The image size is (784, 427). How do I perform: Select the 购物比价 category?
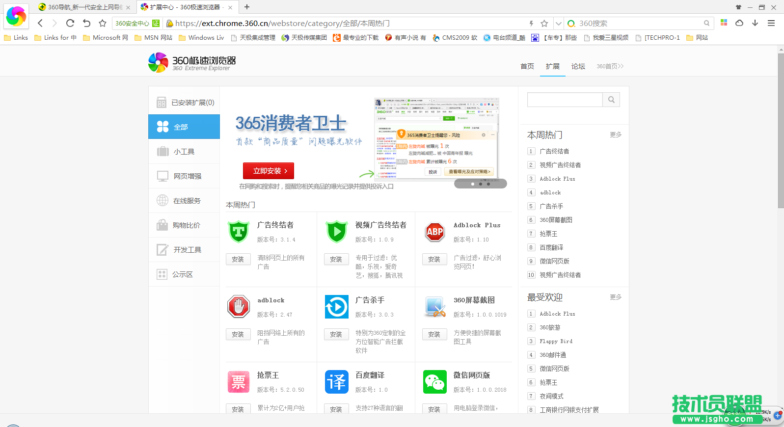pyautogui.click(x=184, y=225)
